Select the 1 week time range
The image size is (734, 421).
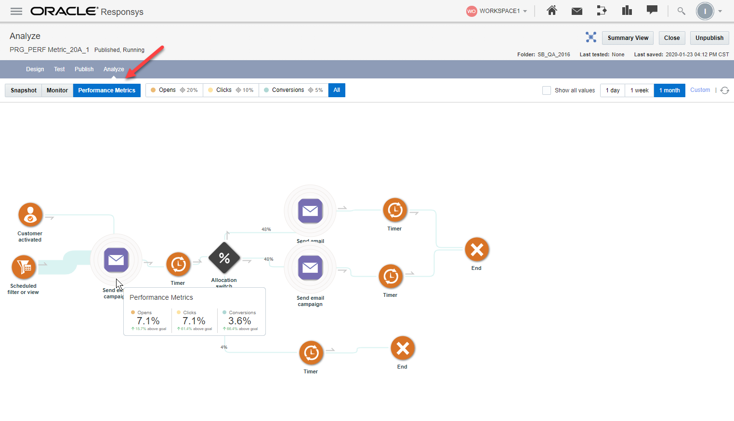click(x=639, y=90)
